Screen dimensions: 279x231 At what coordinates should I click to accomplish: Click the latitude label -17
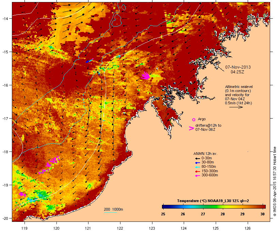tap(5, 119)
